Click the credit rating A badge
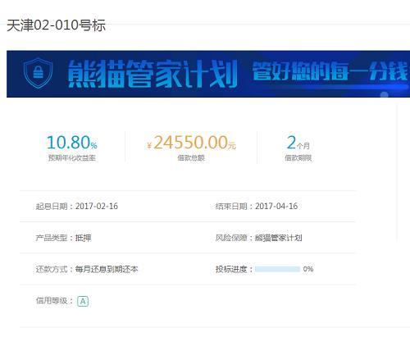The height and width of the screenshot is (337, 410). 83,301
